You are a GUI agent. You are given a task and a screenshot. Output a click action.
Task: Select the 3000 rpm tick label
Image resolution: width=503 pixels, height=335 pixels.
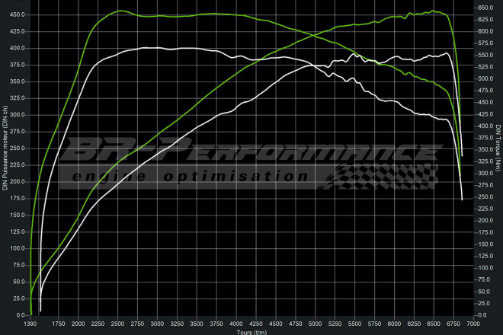click(x=157, y=324)
